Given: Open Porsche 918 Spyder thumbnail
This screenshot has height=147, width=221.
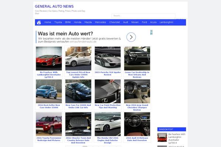Looking at the screenshot, I should (x=108, y=58).
